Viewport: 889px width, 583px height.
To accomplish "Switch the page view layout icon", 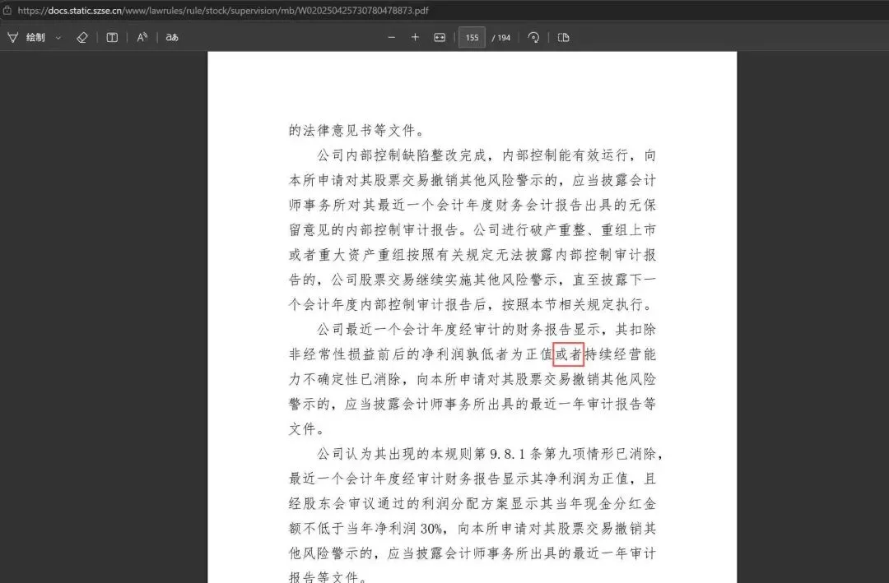I will click(x=564, y=37).
